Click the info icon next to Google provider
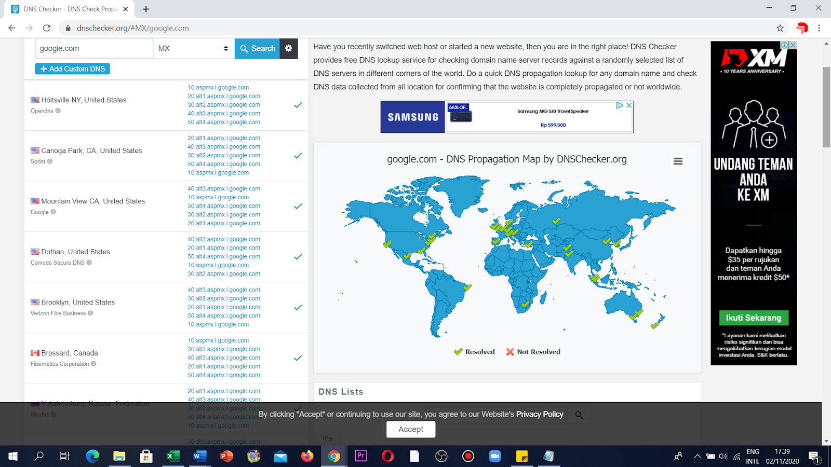 (x=53, y=212)
